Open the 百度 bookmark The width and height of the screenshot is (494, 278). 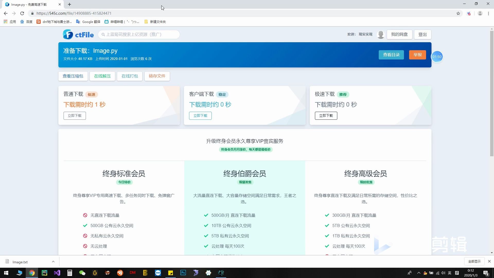27,22
